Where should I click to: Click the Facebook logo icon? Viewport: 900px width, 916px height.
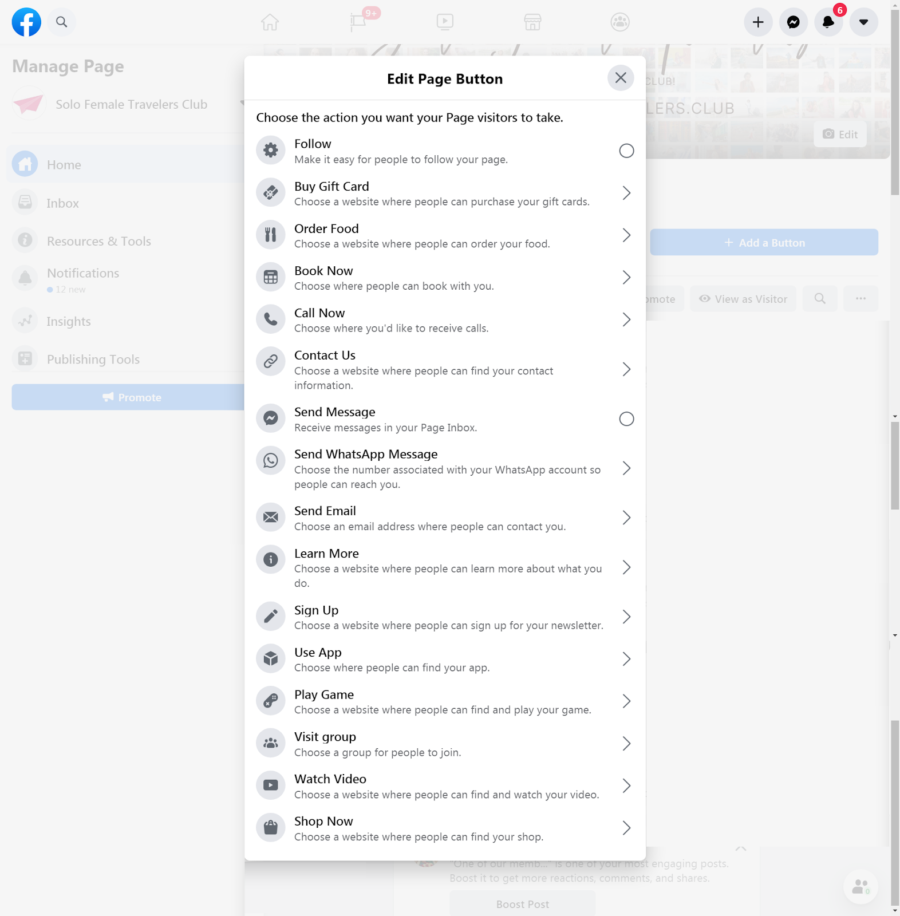click(x=26, y=22)
